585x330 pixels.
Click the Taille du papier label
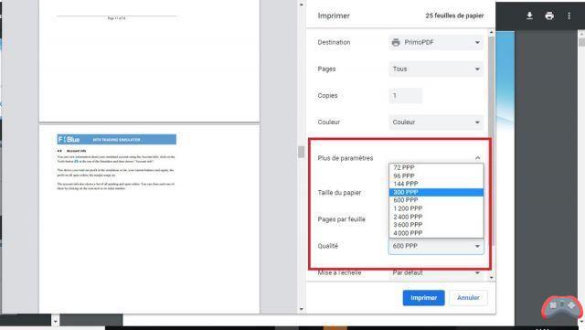click(339, 193)
